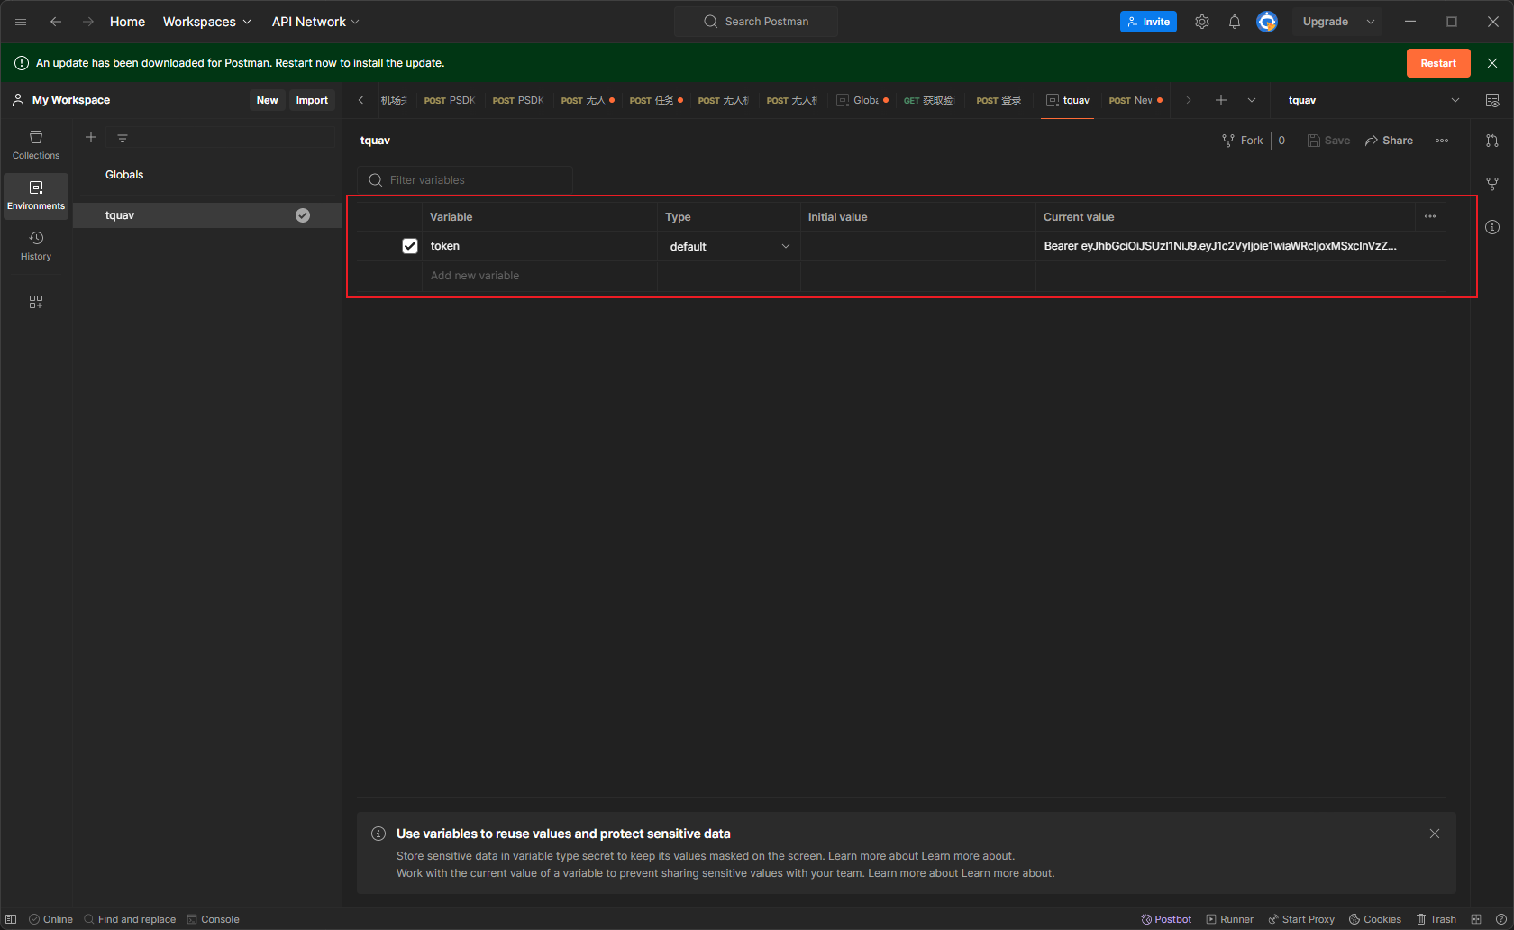Open the forks icon in right sidebar
1514x930 pixels.
click(x=1492, y=184)
